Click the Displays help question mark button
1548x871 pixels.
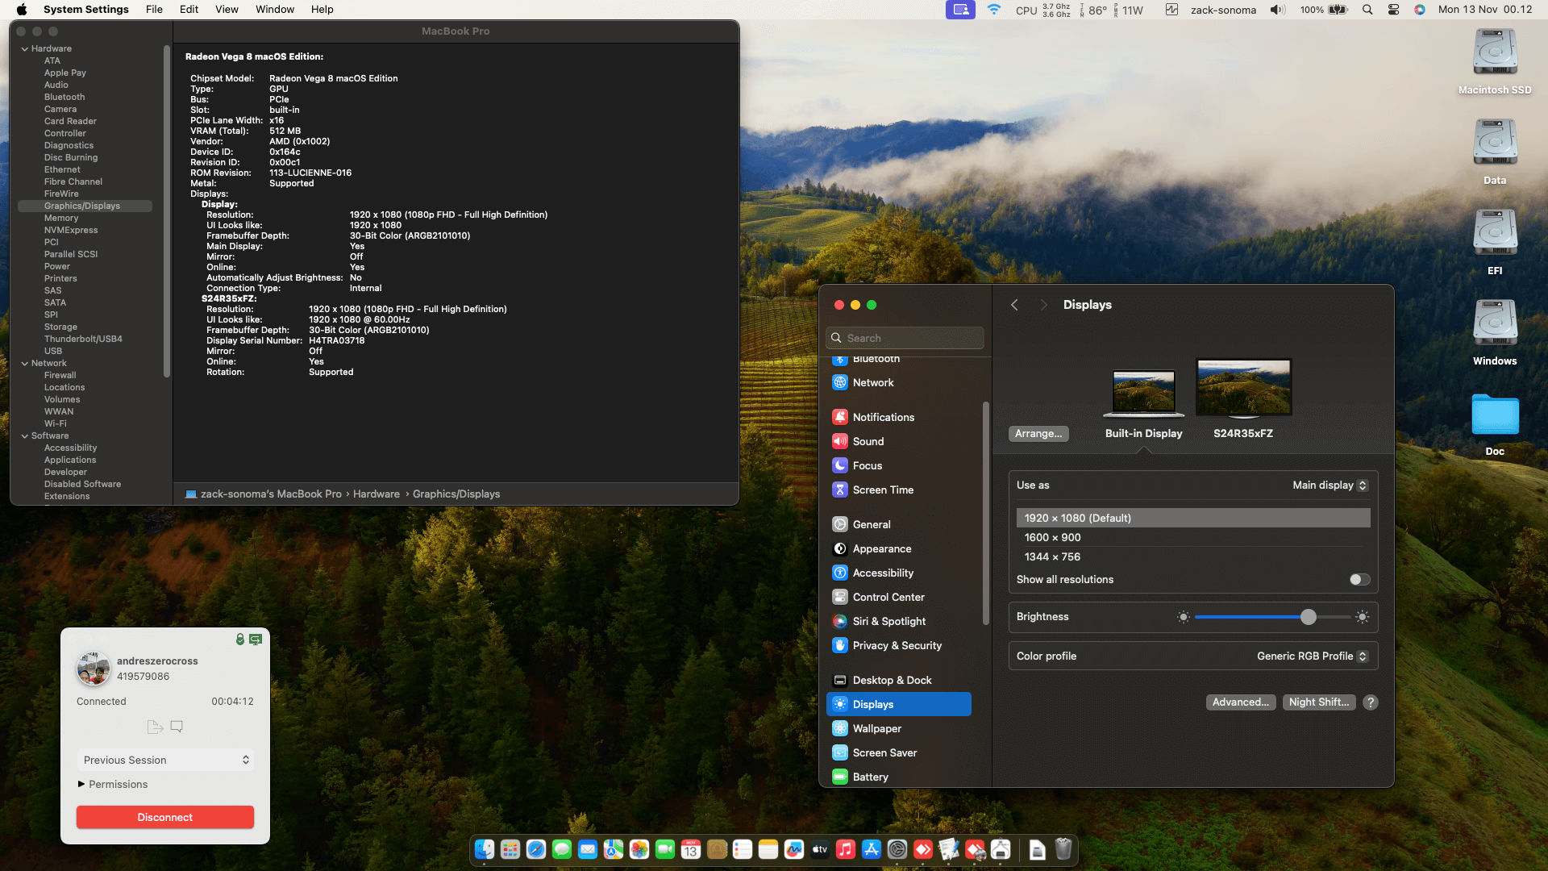click(1371, 702)
